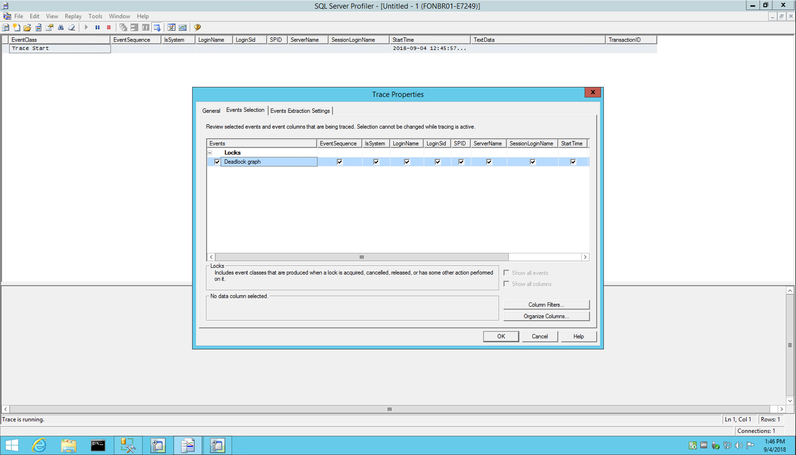
Task: Click the New Trace toolbar icon
Action: click(6, 27)
